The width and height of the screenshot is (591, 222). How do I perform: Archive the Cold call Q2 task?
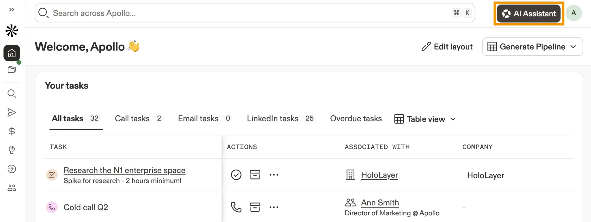[255, 207]
